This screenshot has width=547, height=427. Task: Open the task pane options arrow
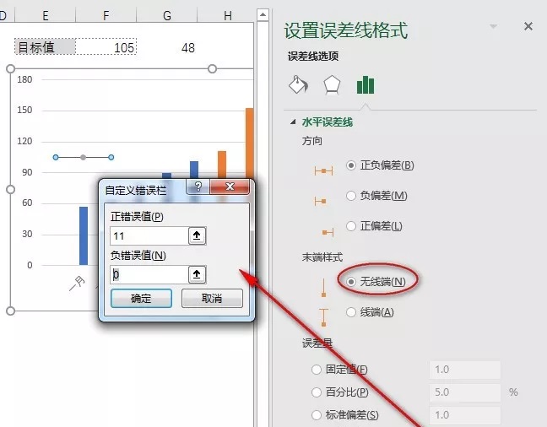coord(494,27)
